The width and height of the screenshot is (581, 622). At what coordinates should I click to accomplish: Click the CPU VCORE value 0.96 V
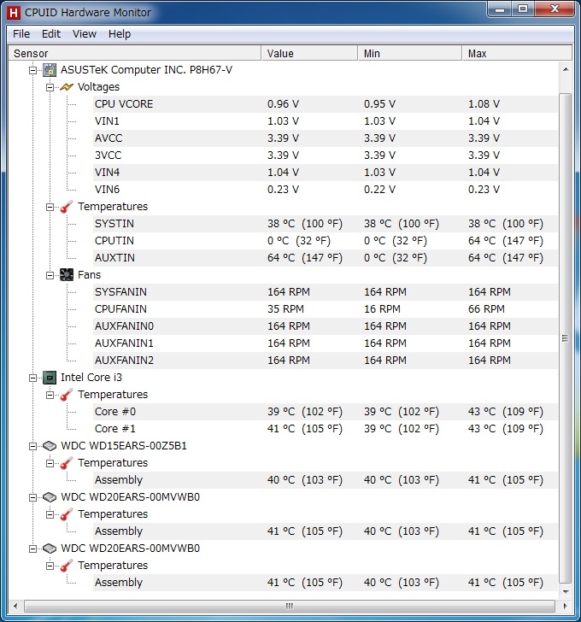click(283, 104)
